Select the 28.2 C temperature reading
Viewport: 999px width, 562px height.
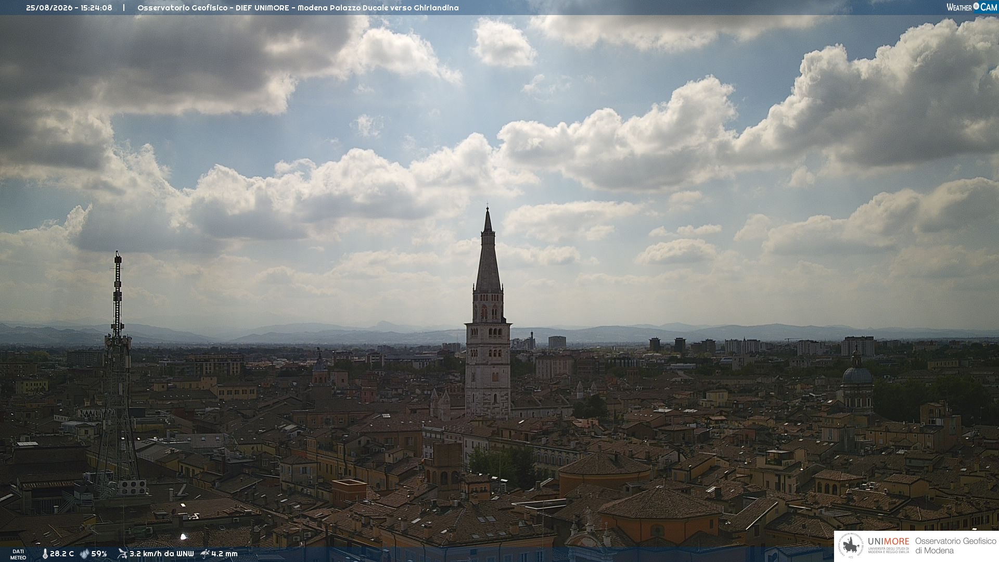click(62, 554)
